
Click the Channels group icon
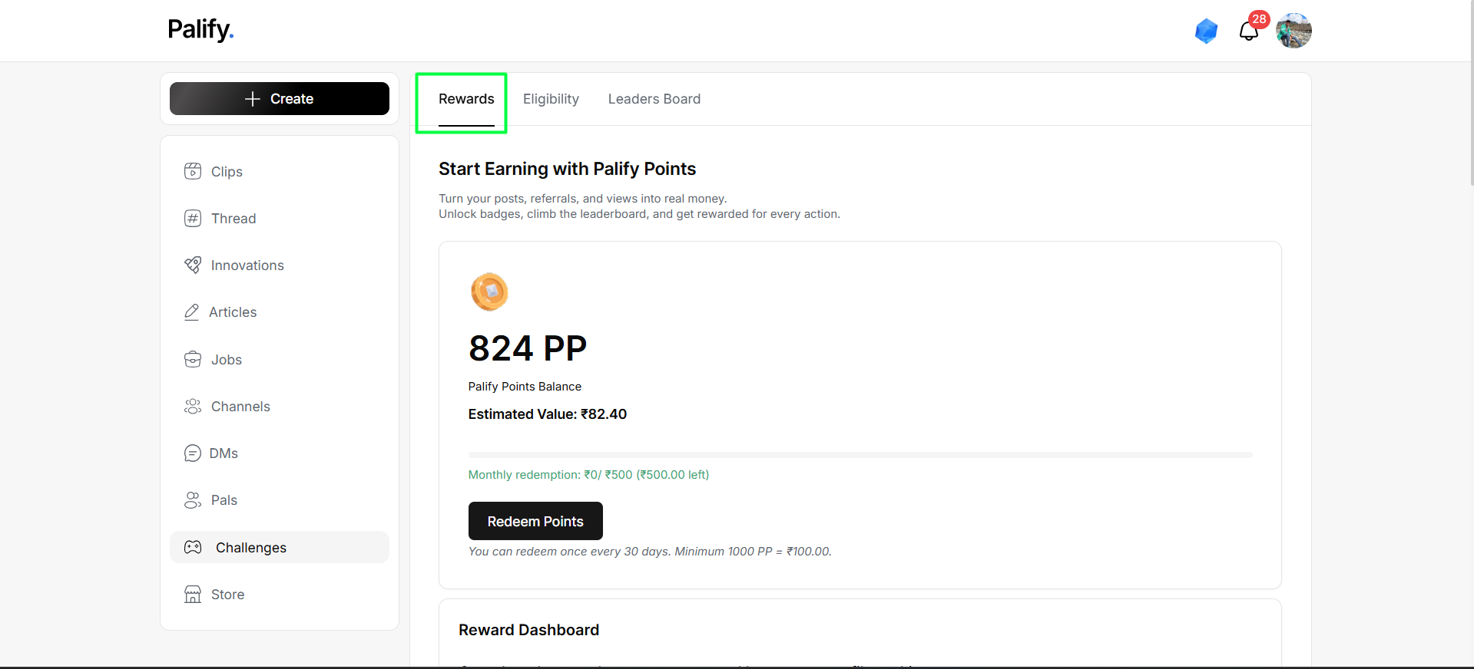[x=193, y=406]
